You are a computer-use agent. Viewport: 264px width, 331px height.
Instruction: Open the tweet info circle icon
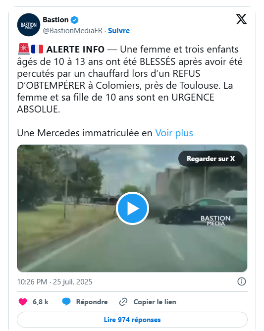pos(242,281)
